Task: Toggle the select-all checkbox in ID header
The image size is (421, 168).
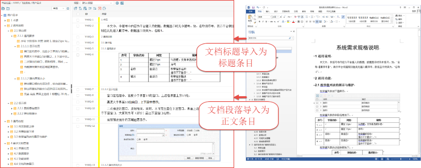Action: tap(78, 14)
